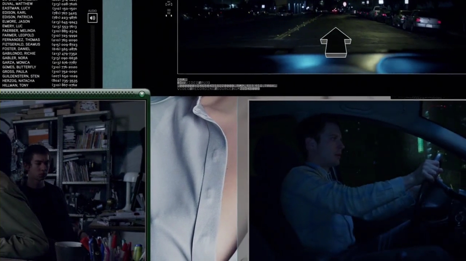Select contact "FOSTER, DANIEL"
This screenshot has width=466, height=261.
coord(16,49)
